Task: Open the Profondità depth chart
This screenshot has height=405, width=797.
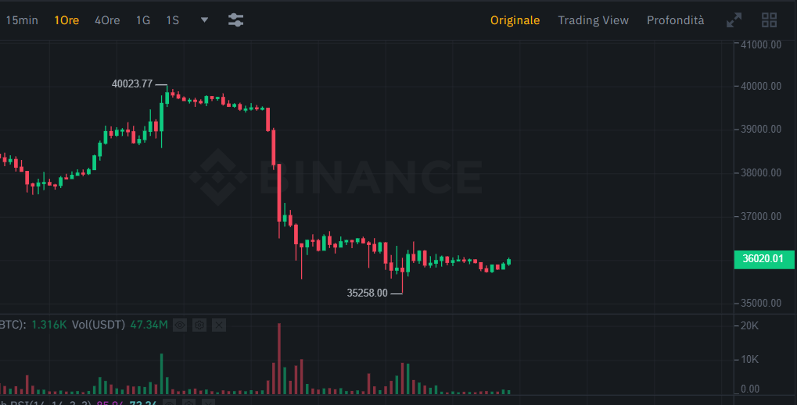Action: tap(676, 20)
